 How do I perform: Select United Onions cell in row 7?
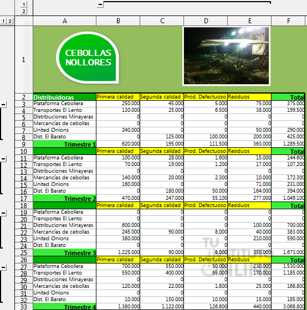[x=64, y=130]
